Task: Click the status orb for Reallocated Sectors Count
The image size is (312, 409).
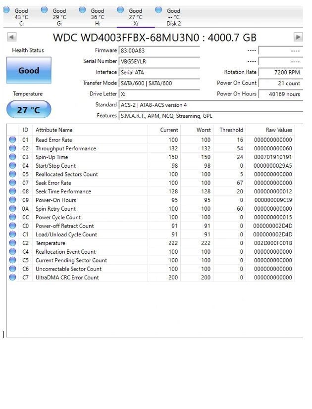Action: [12, 174]
